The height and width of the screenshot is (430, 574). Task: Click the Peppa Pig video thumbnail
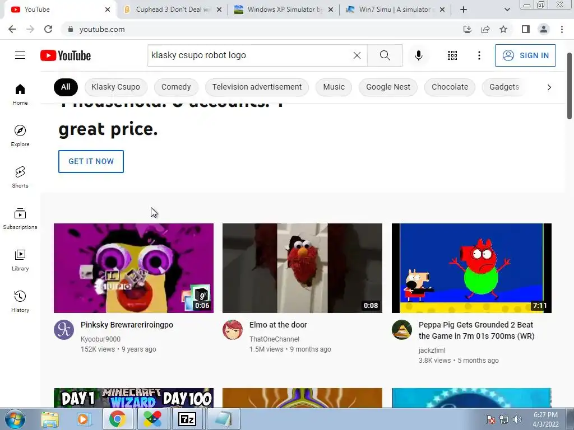click(x=471, y=268)
